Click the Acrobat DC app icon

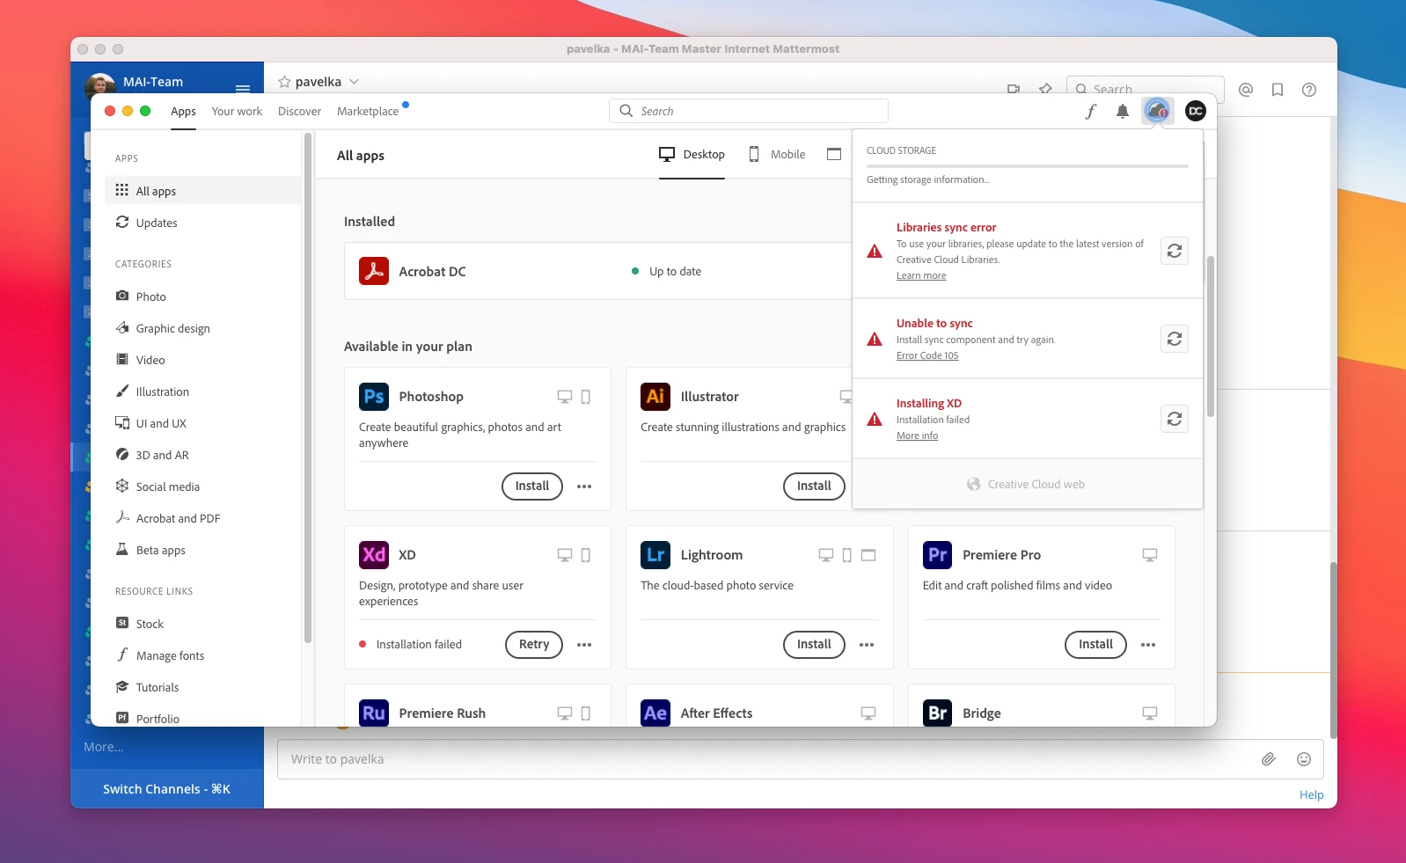coord(374,271)
